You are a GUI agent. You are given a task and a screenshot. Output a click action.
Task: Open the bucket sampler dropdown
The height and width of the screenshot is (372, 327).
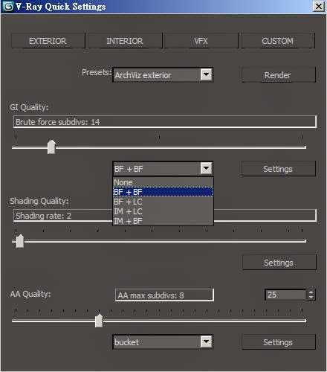pyautogui.click(x=163, y=342)
